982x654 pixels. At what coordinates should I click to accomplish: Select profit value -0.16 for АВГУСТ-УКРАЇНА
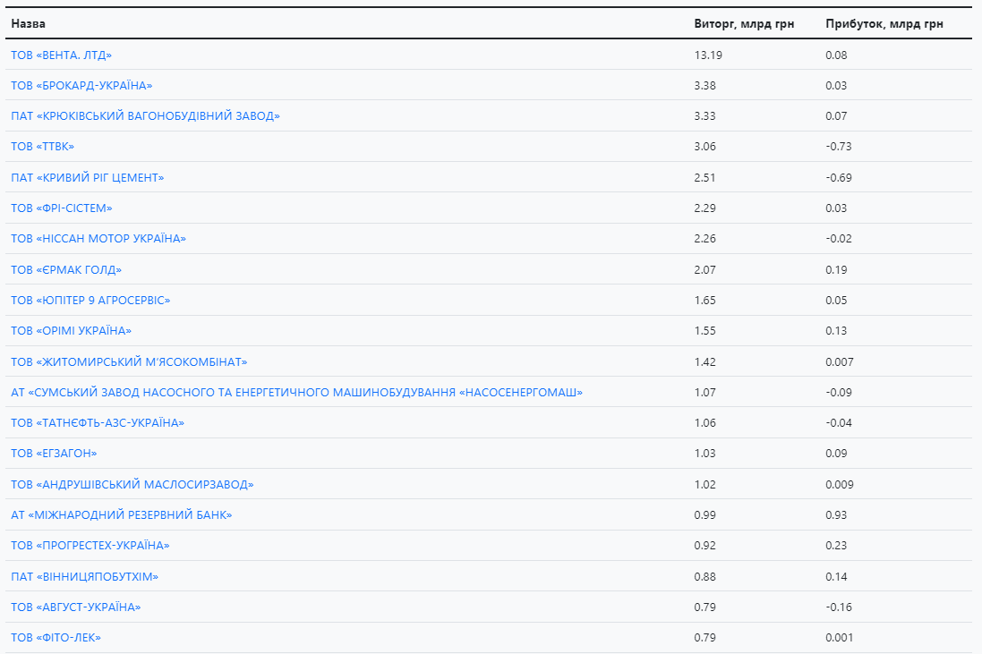pyautogui.click(x=839, y=607)
